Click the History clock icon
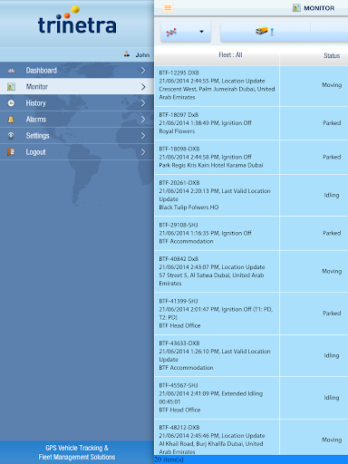 pyautogui.click(x=11, y=103)
